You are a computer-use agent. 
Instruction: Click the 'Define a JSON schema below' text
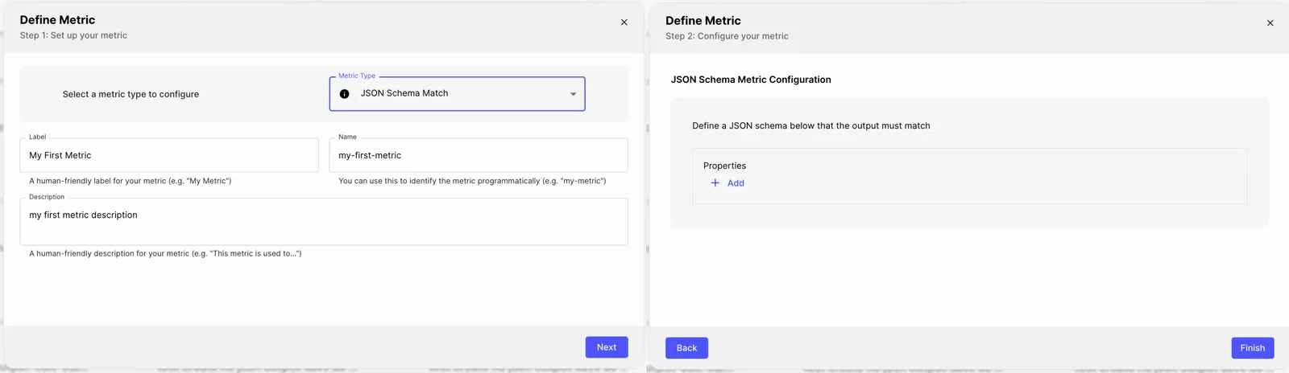(811, 125)
